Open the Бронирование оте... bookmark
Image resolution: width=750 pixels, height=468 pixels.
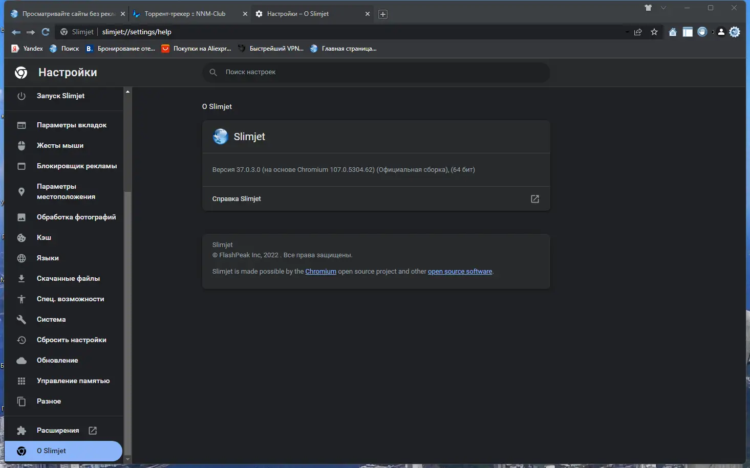pos(121,49)
